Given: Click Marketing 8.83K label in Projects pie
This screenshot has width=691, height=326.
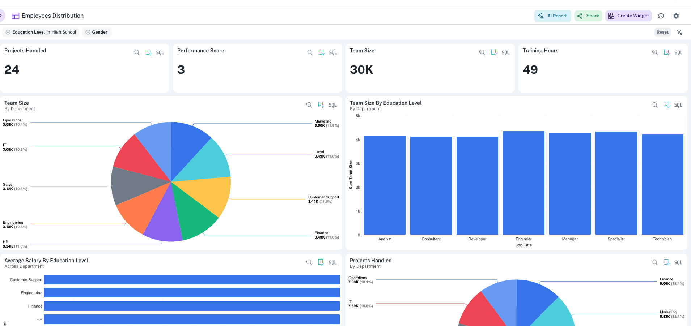Looking at the screenshot, I should [x=672, y=314].
